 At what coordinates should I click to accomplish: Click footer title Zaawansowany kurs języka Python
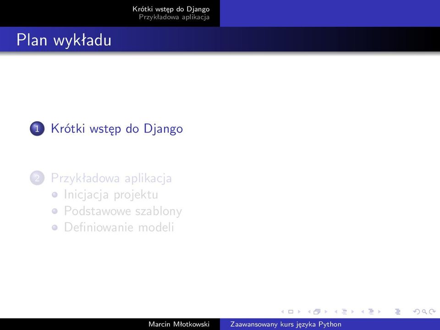[x=286, y=324]
